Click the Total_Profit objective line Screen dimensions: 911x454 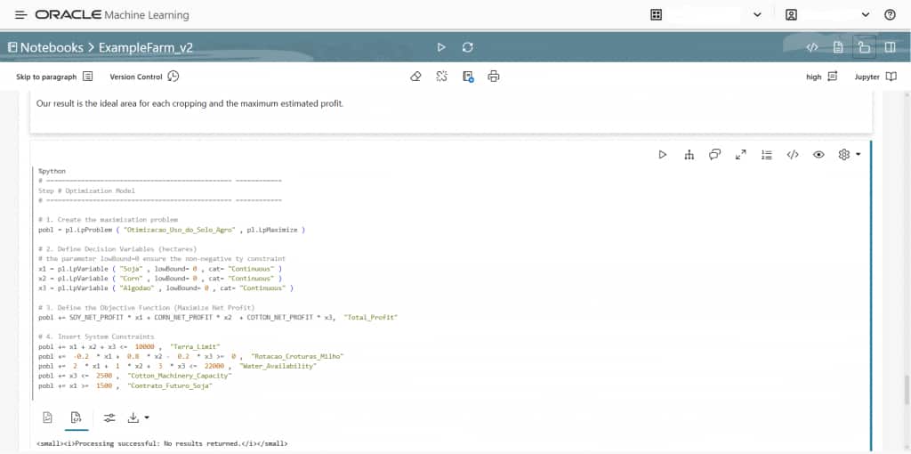coord(218,318)
